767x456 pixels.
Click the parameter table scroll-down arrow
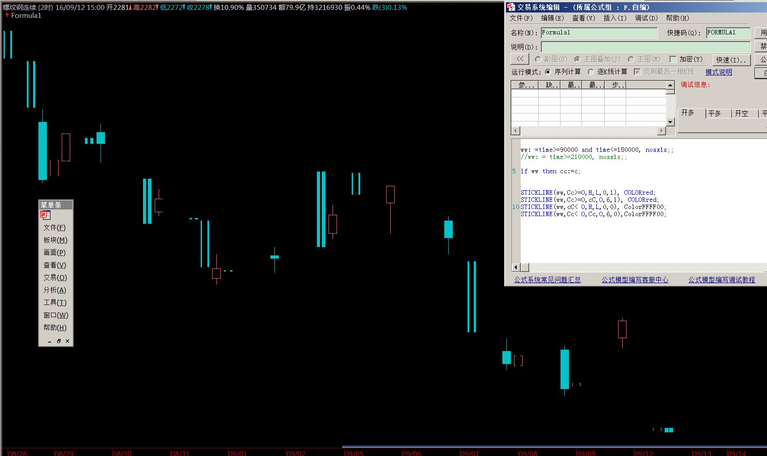coord(670,122)
